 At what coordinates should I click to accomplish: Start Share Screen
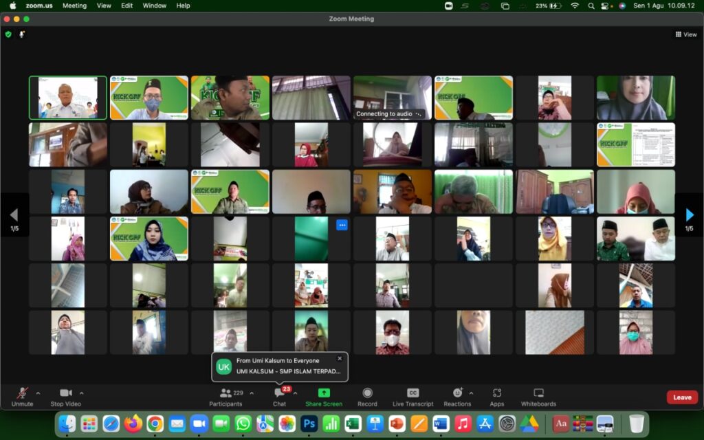coord(324,394)
